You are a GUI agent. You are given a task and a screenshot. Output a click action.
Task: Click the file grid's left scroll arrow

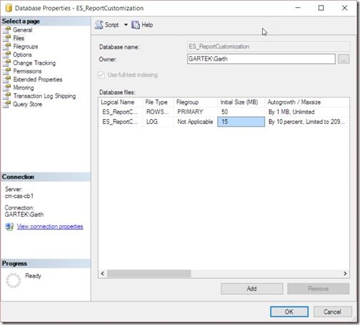tap(103, 274)
